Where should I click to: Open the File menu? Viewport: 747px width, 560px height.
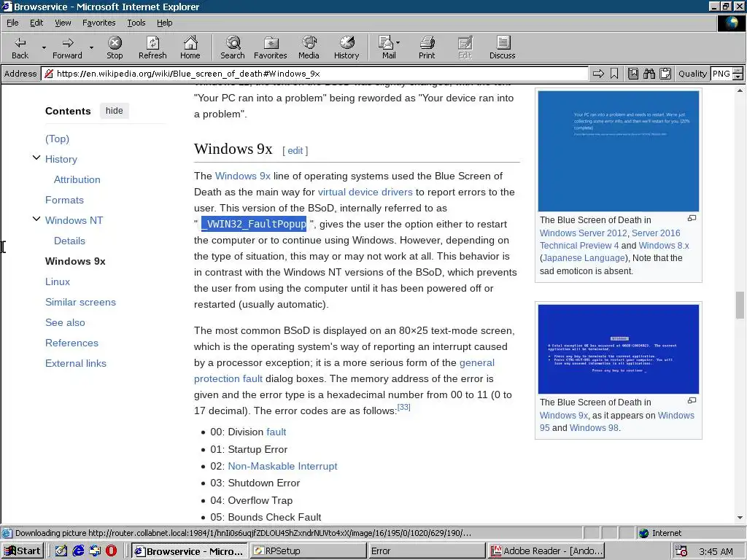tap(12, 23)
